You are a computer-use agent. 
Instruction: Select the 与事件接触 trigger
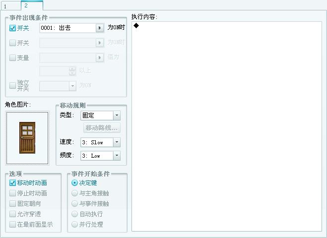tap(74, 204)
